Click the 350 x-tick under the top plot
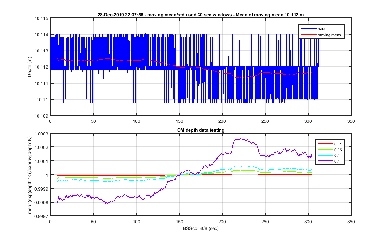The width and height of the screenshot is (388, 243). pos(351,121)
